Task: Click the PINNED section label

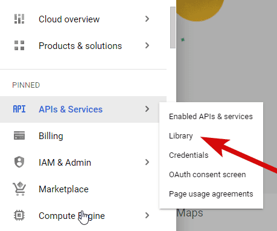Action: [26, 85]
